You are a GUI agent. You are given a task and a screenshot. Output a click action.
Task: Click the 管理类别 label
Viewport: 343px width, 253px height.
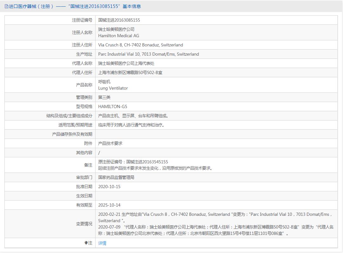84,97
